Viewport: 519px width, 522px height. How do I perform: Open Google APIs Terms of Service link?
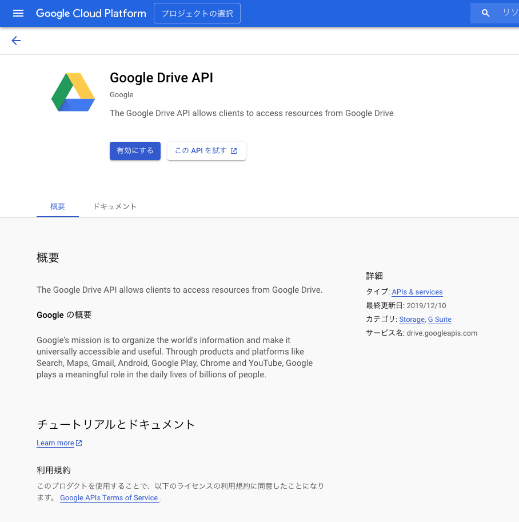pos(109,498)
